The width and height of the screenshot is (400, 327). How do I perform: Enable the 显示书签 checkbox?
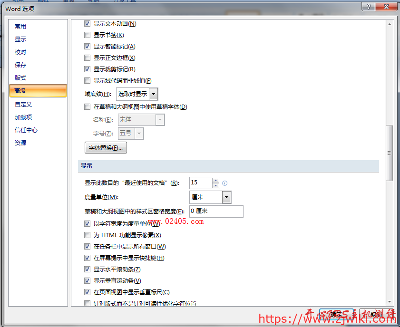[87, 35]
